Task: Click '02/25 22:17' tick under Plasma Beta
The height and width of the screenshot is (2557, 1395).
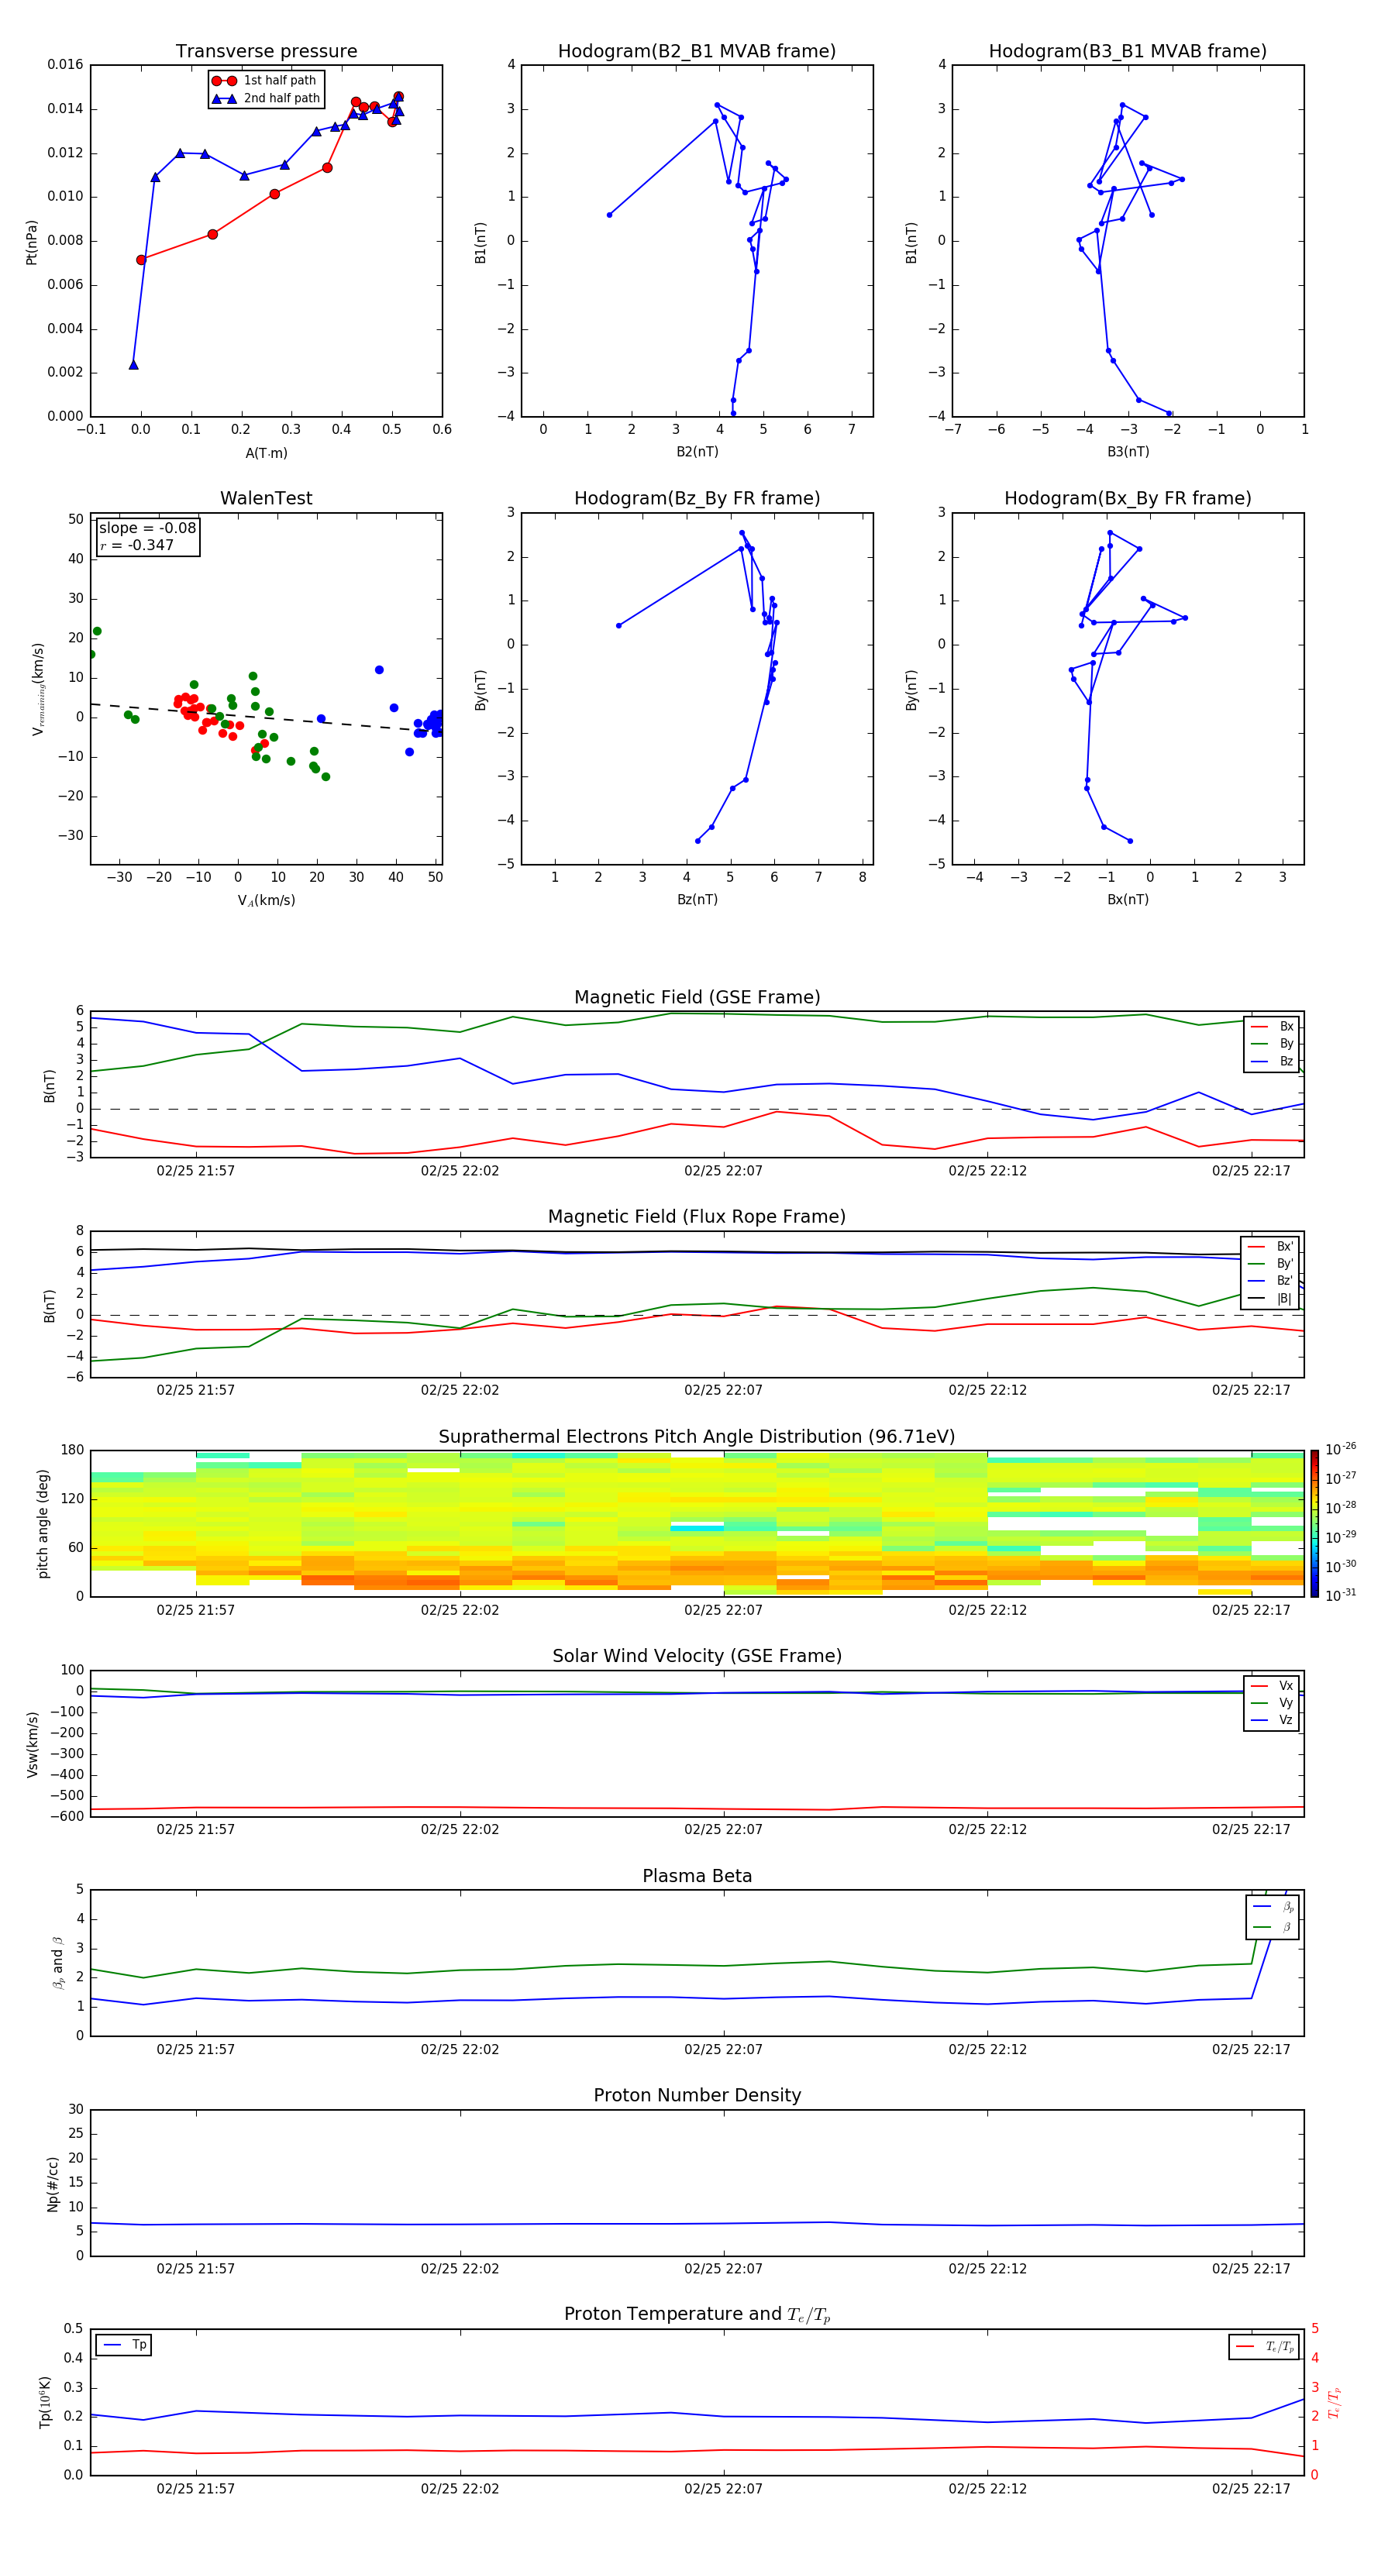Action: 1251,2049
